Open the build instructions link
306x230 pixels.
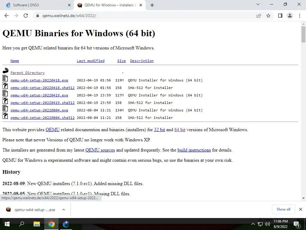194,150
